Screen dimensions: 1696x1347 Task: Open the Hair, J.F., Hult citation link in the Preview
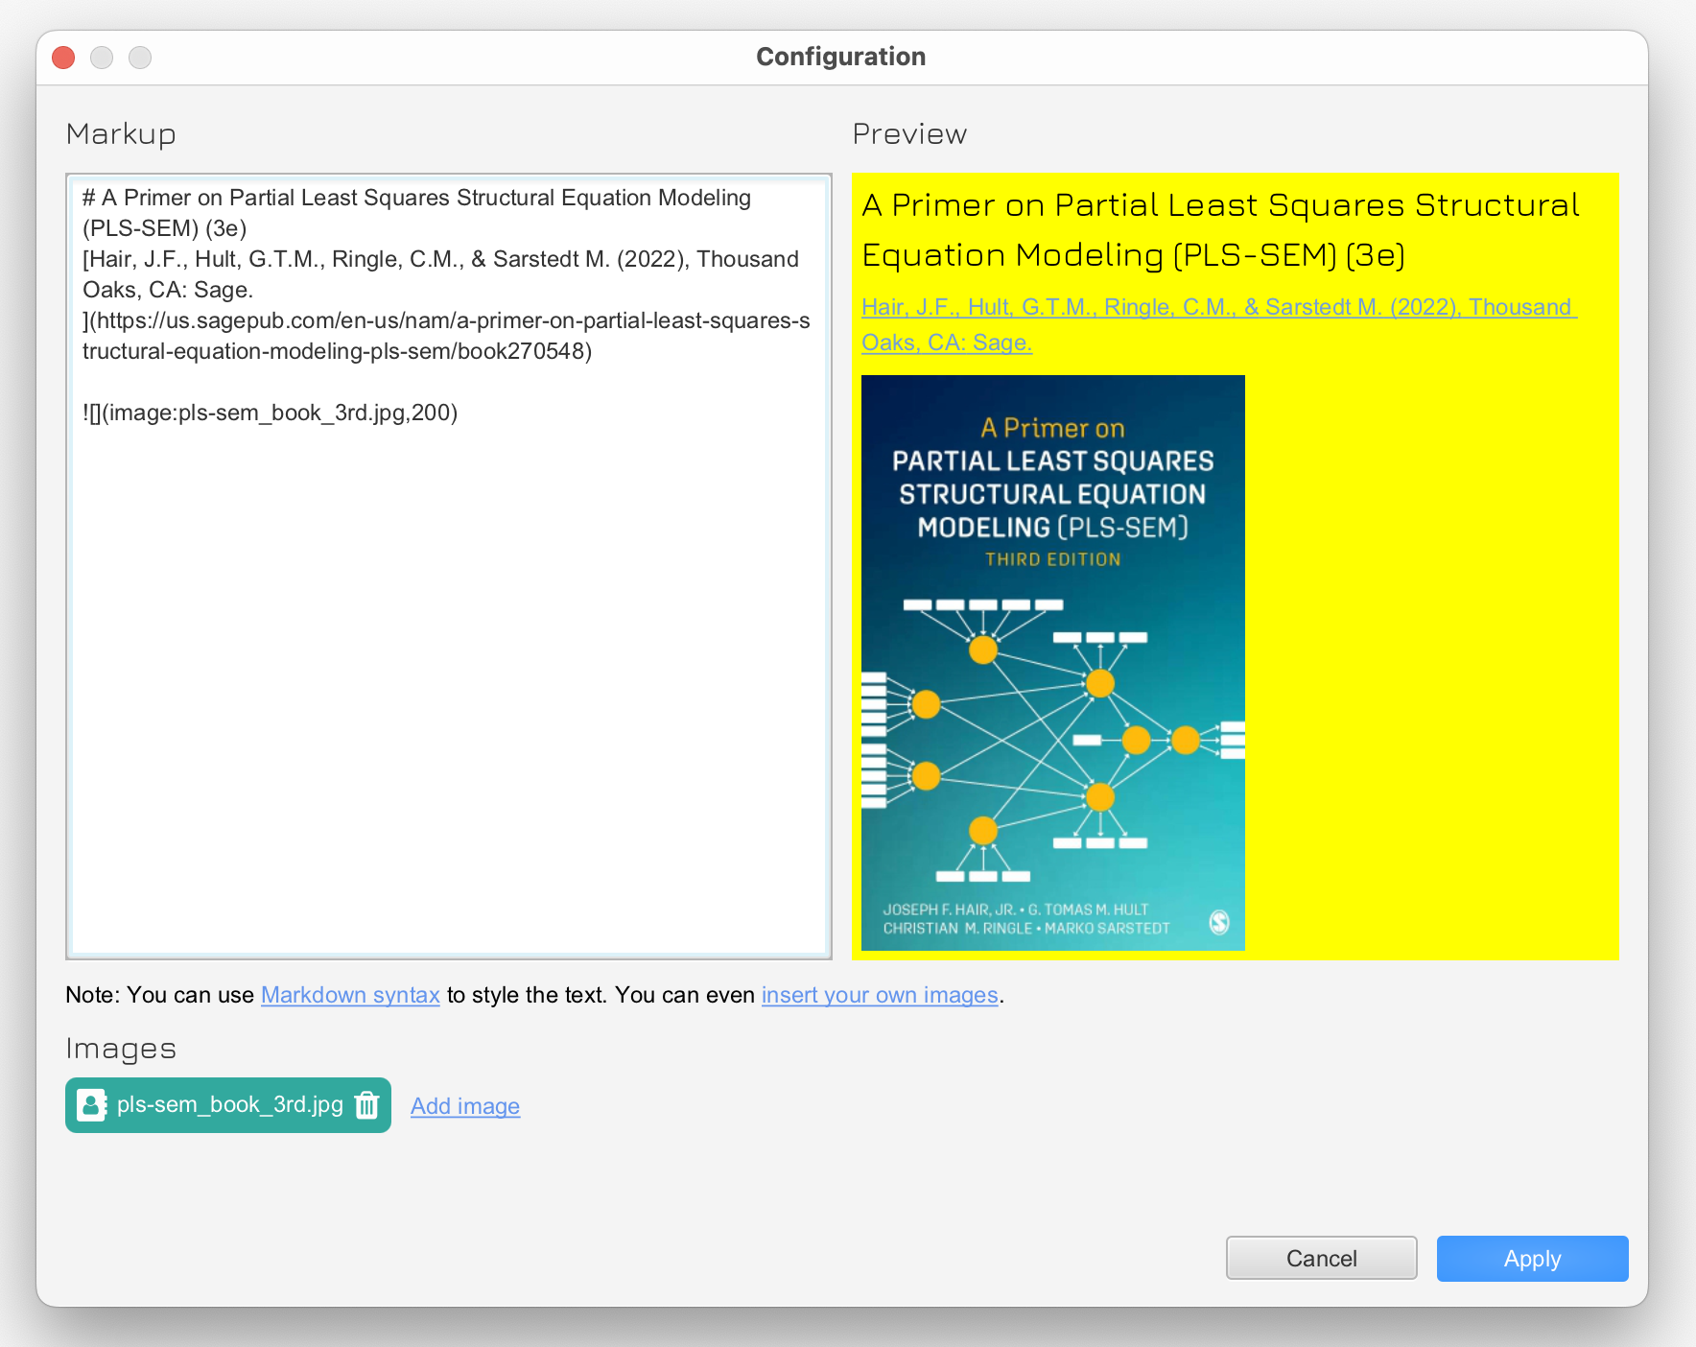click(1218, 324)
